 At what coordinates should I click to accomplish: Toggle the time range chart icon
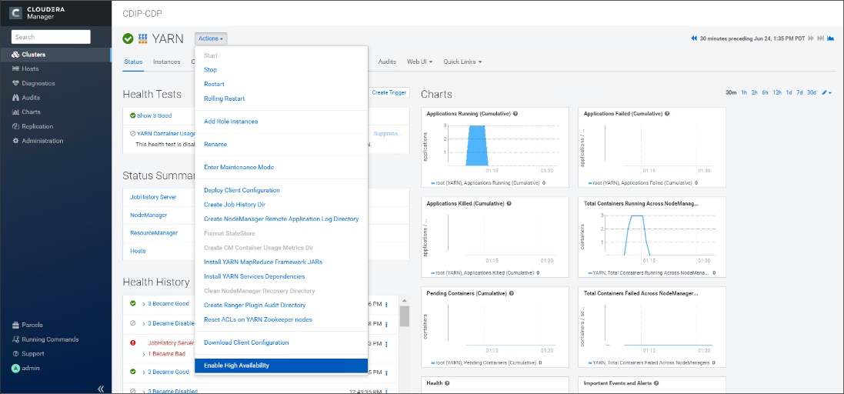tap(831, 38)
